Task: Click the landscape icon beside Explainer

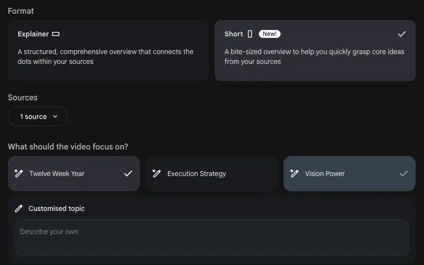Action: click(x=56, y=34)
